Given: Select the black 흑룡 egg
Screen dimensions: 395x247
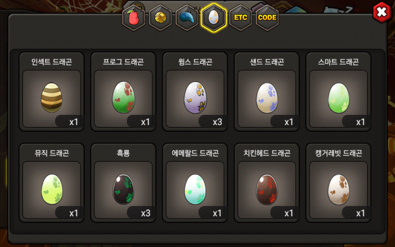Looking at the screenshot, I should click(x=123, y=189).
